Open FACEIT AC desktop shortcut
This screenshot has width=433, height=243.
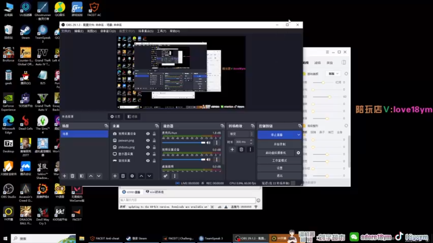pyautogui.click(x=94, y=9)
